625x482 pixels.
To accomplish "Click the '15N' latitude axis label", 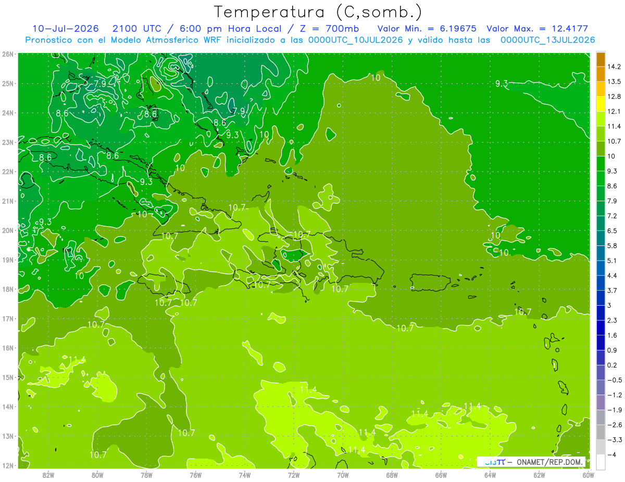I will (x=8, y=377).
